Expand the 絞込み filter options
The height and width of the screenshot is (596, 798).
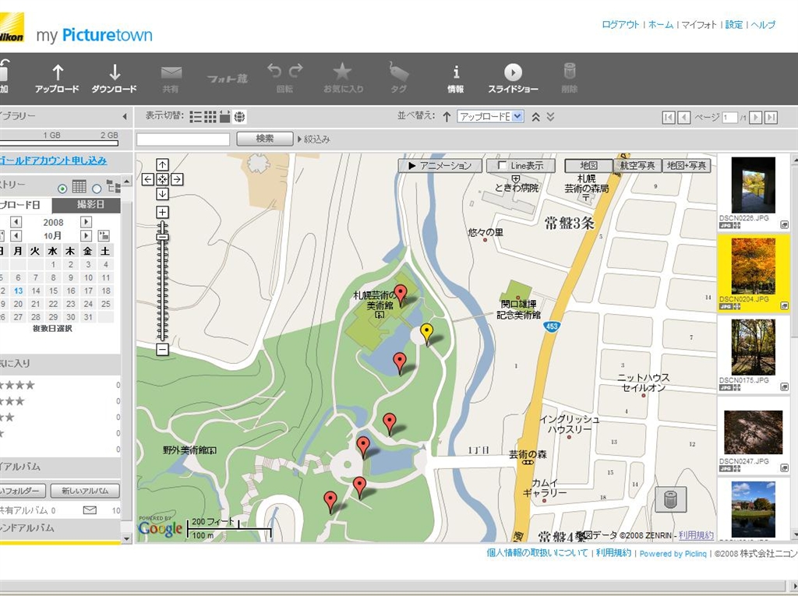314,139
